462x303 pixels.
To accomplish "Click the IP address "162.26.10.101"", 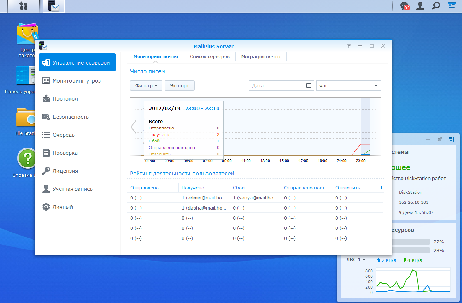I will [x=413, y=202].
